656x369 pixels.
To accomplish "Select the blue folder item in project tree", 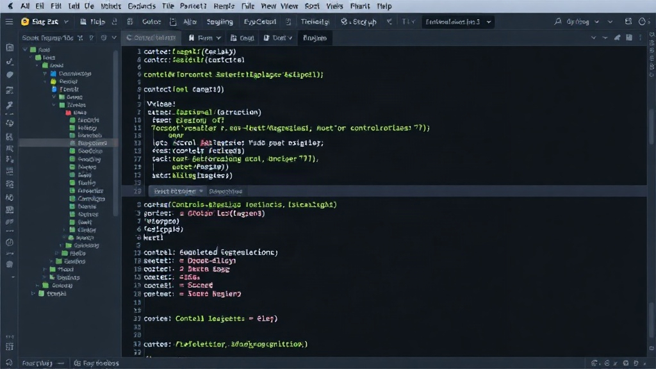I will (70, 74).
